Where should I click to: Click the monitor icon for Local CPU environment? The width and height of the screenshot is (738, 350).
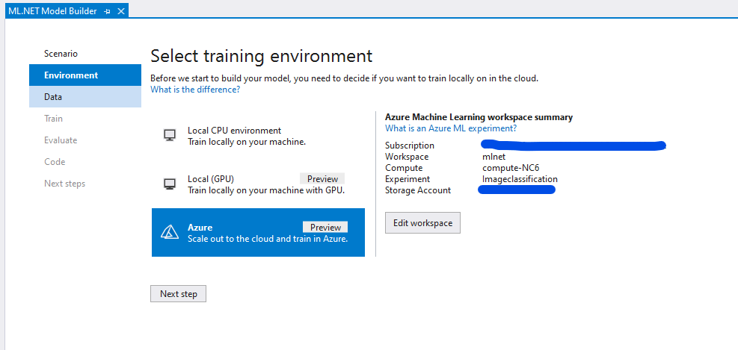coord(170,135)
